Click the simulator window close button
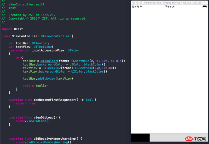This screenshot has height=144, width=209. pyautogui.click(x=133, y=3)
